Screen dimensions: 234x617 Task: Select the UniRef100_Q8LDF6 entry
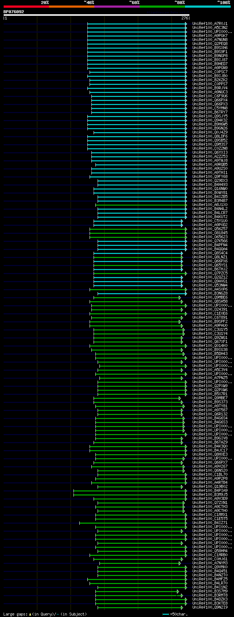point(210,137)
